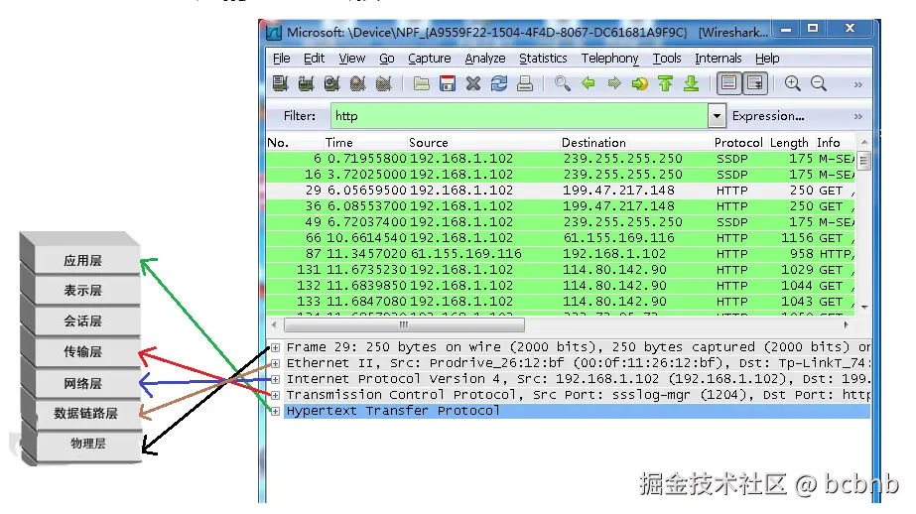The width and height of the screenshot is (916, 514).
Task: Open the Go menu
Action: [387, 59]
